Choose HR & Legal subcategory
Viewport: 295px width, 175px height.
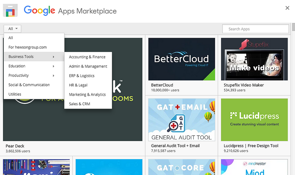[88, 85]
